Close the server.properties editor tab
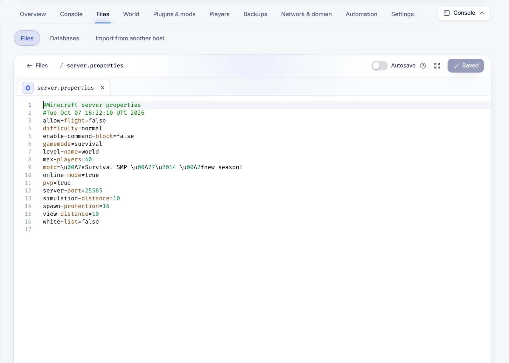The height and width of the screenshot is (363, 509). click(x=102, y=88)
